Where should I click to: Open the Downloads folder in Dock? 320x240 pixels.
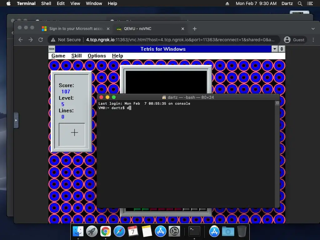point(228,232)
